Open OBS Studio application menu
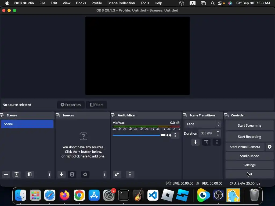Image resolution: width=275 pixels, height=206 pixels. pos(24,3)
